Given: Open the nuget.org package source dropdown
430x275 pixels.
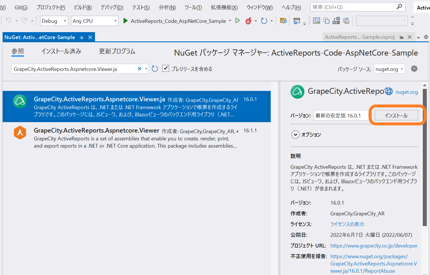Looking at the screenshot, I should click(x=389, y=69).
